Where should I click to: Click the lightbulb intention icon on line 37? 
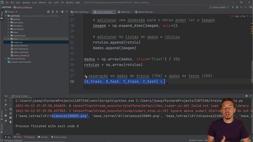[86, 77]
